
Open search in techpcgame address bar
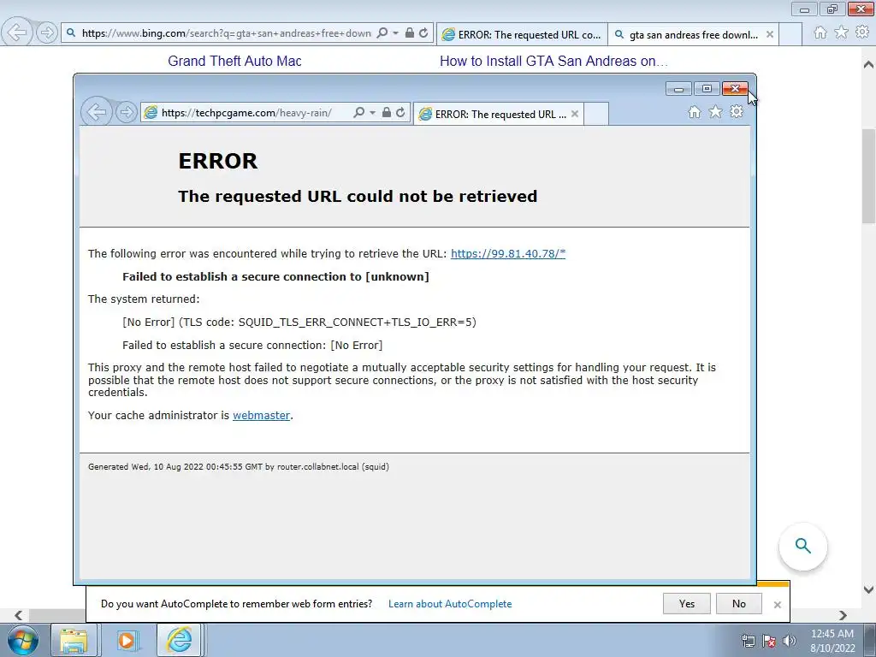(x=359, y=112)
